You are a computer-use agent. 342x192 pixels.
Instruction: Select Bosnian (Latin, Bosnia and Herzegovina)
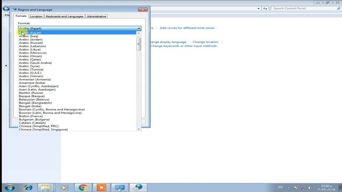point(77,113)
